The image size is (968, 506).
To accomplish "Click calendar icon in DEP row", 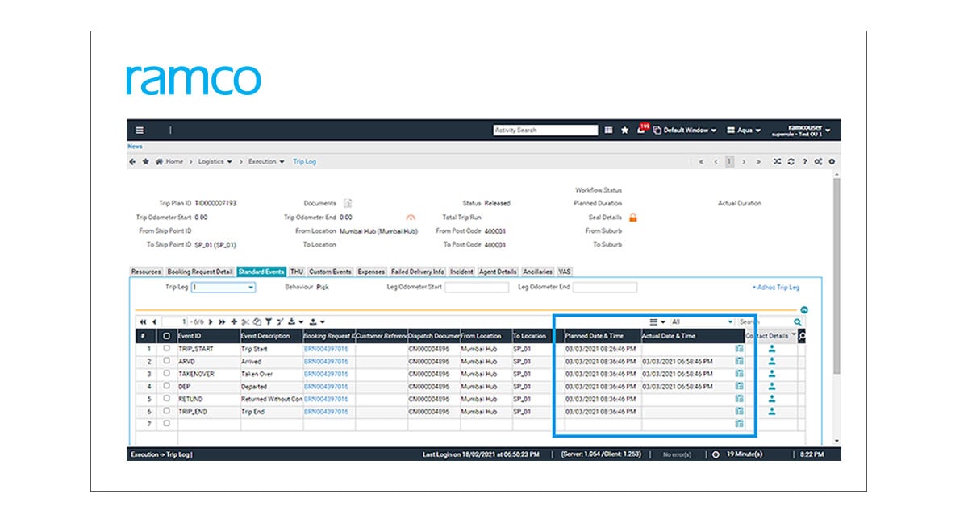I will click(x=739, y=386).
